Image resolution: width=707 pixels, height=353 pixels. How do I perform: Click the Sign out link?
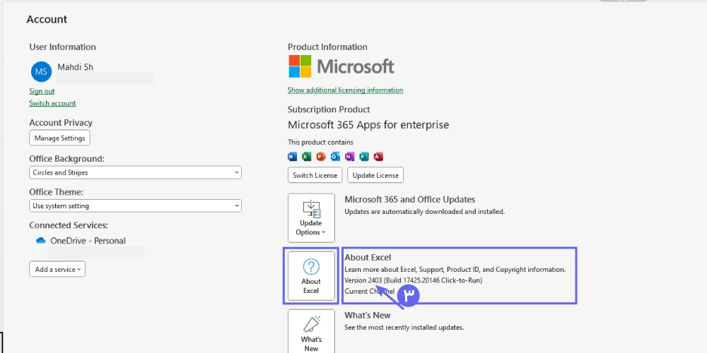point(42,91)
